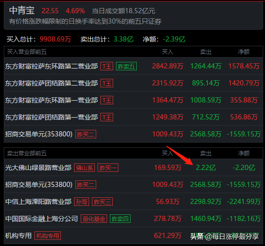Click net amount -2241.99万
This screenshot has height=246, width=265.
[x=244, y=202]
